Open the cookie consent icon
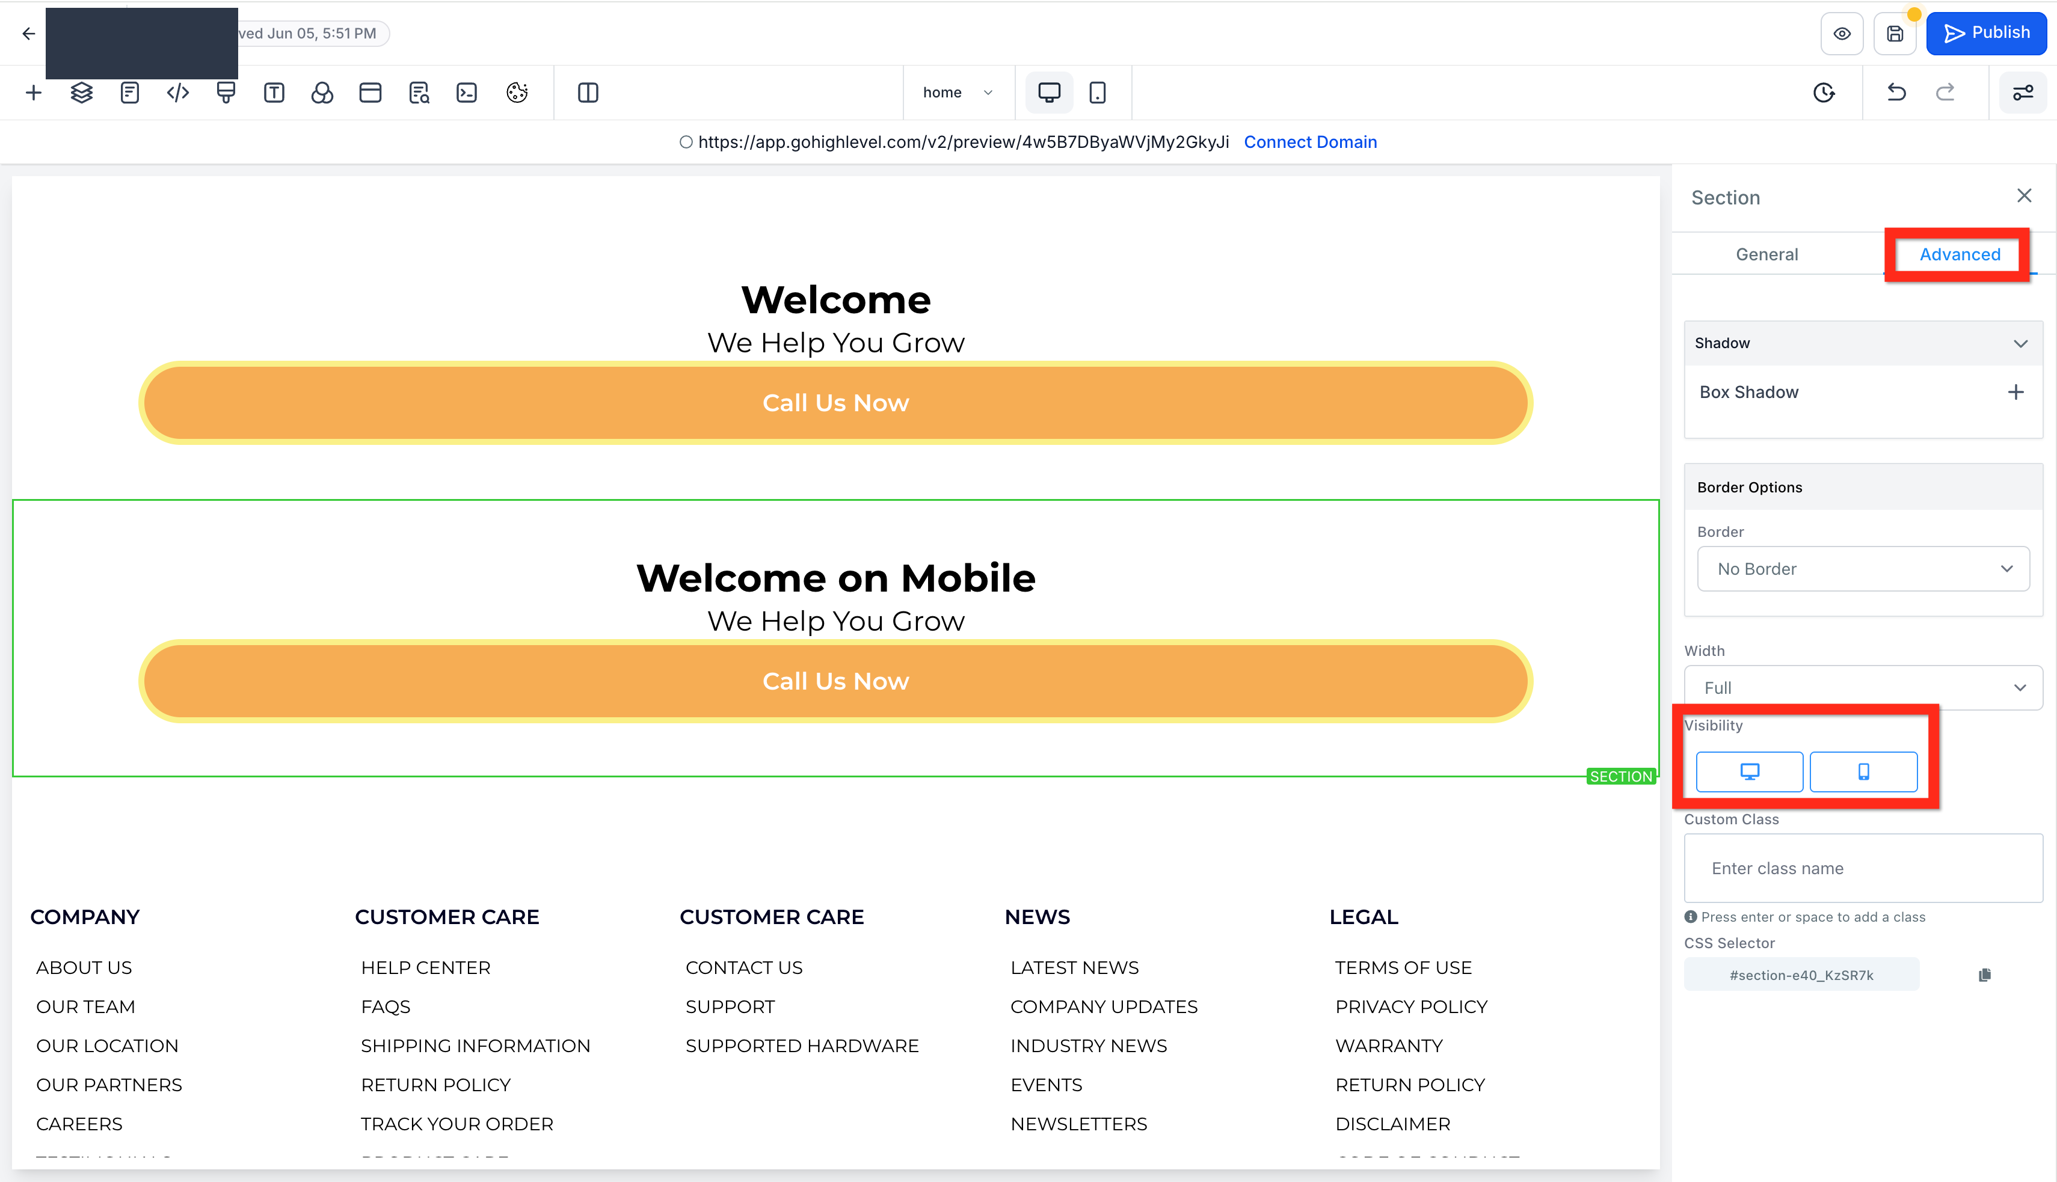The image size is (2057, 1182). (x=517, y=93)
